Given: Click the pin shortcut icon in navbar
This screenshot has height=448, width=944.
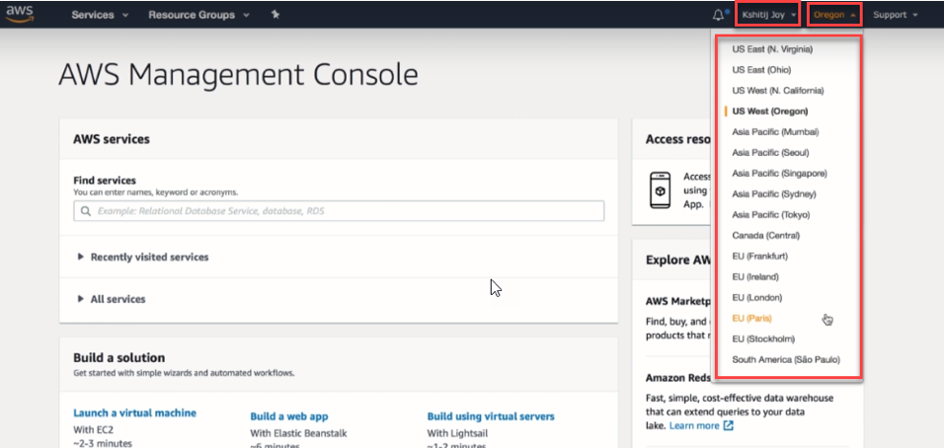Looking at the screenshot, I should click(275, 15).
